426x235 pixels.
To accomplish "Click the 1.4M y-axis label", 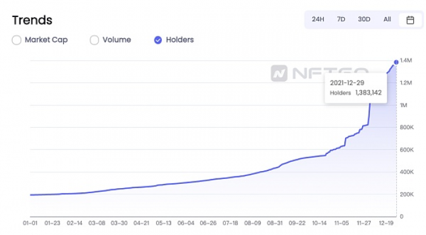I will [x=406, y=60].
